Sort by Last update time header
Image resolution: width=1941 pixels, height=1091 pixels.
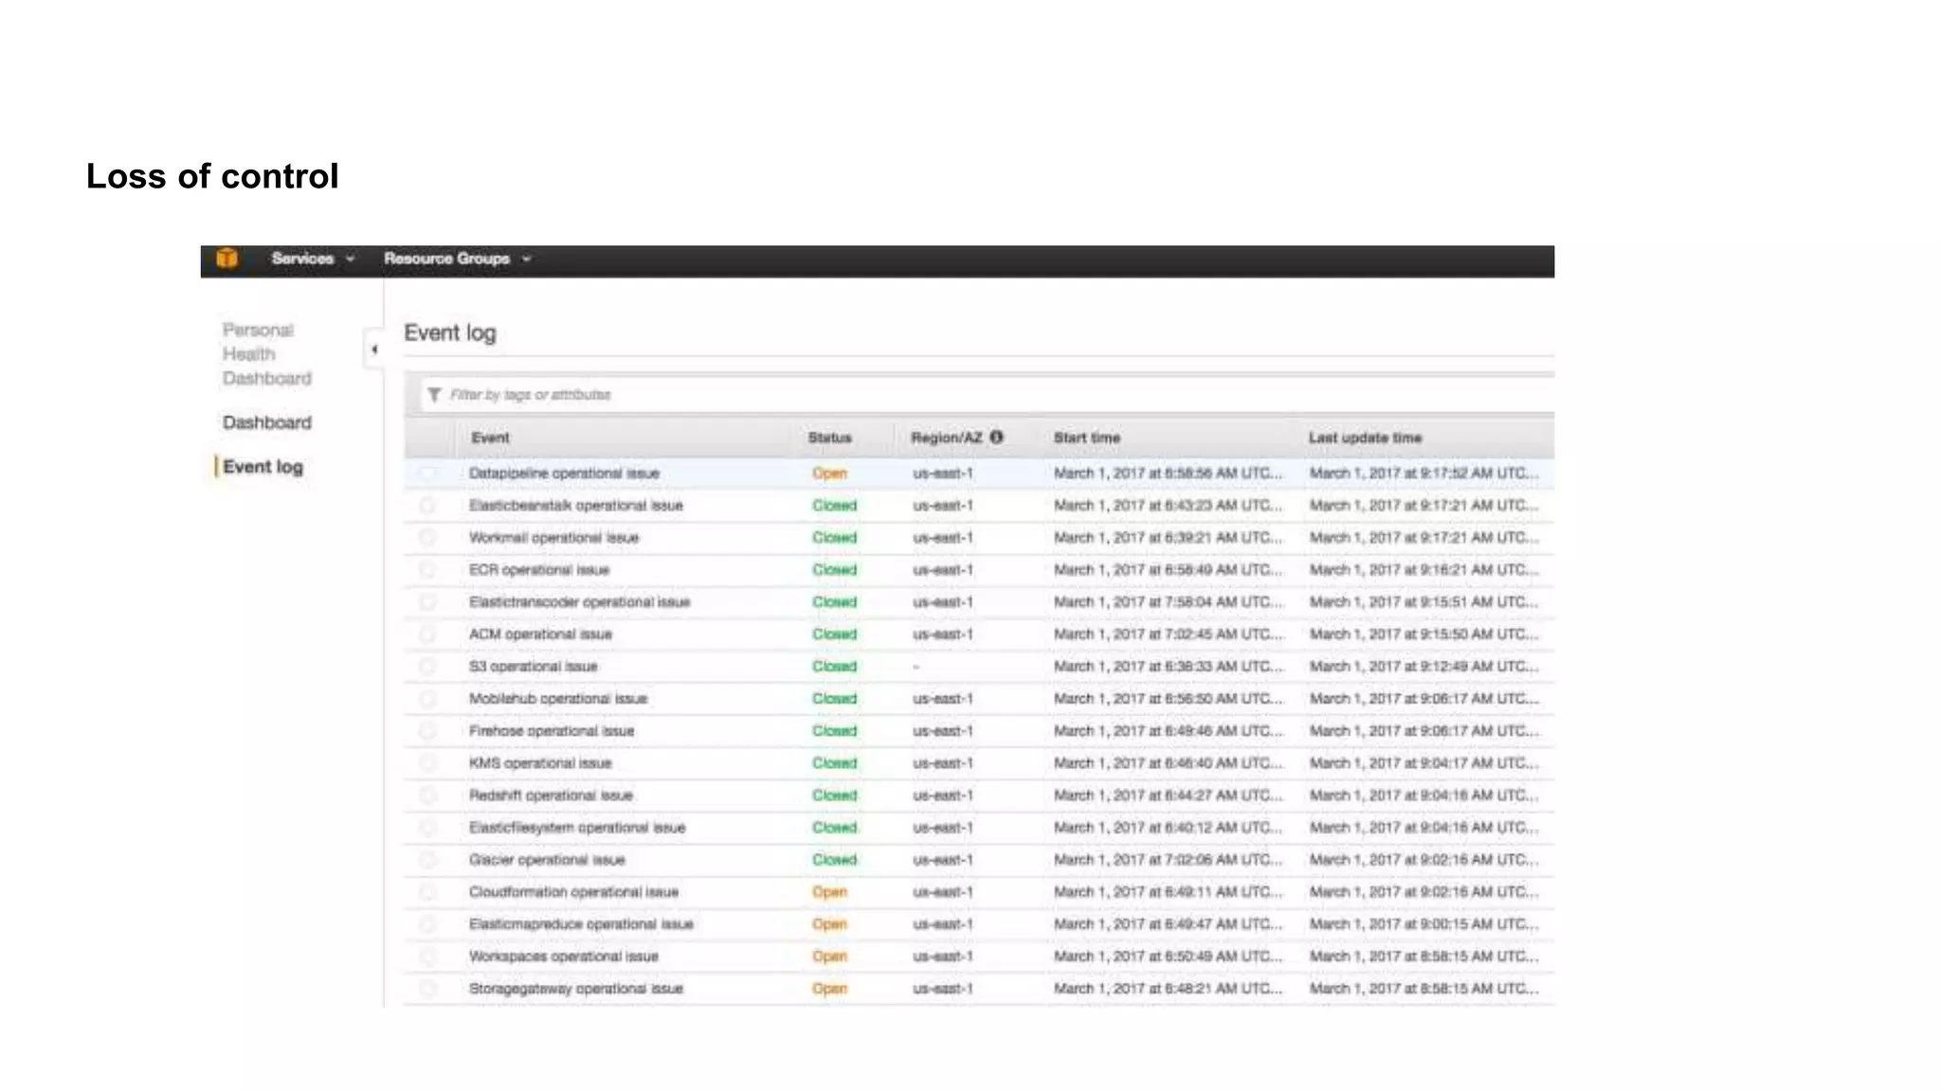tap(1365, 438)
